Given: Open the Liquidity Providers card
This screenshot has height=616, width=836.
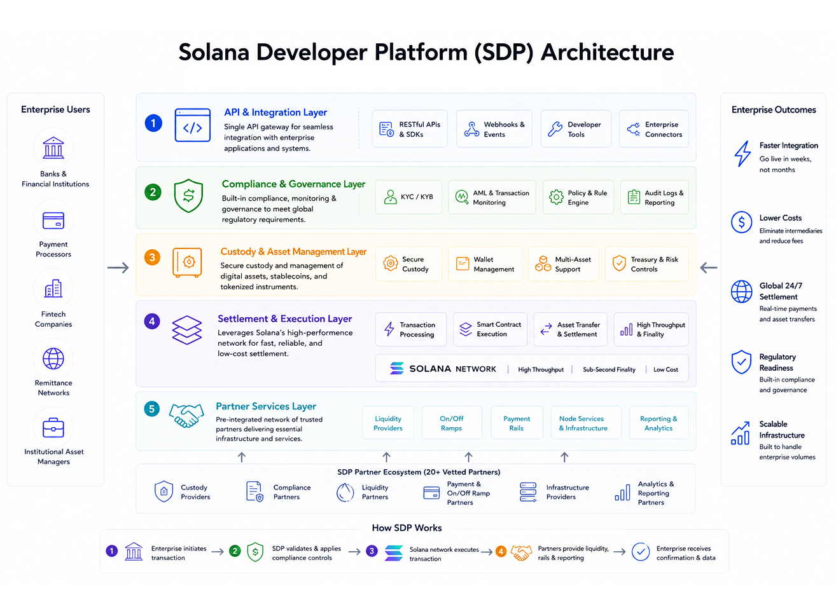Looking at the screenshot, I should (x=388, y=423).
